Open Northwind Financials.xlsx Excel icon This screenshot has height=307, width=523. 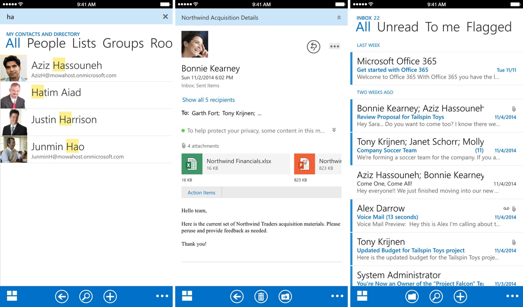tap(192, 164)
